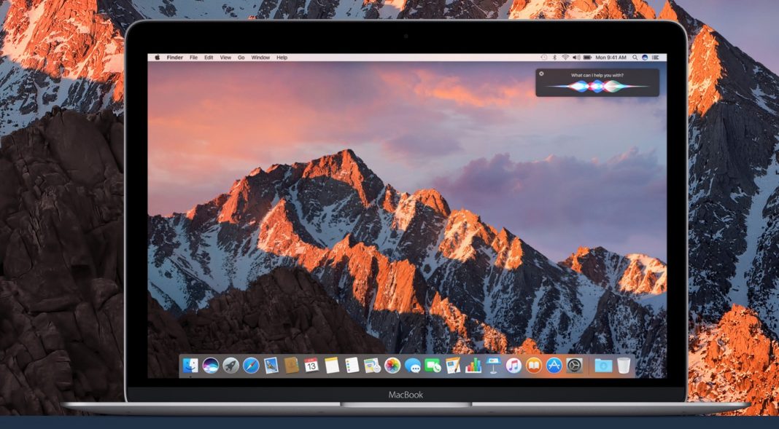
Task: Open the View menu
Action: coord(225,58)
